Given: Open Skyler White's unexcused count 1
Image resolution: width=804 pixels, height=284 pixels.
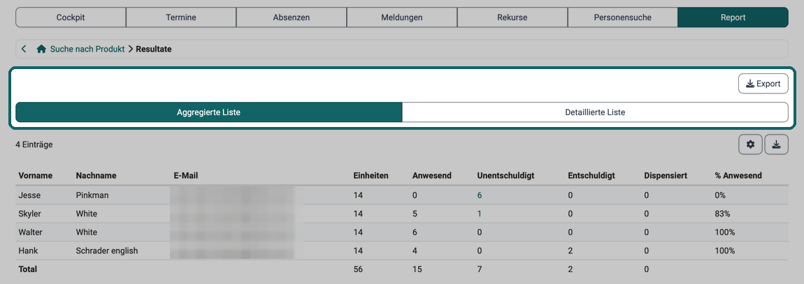Looking at the screenshot, I should (x=480, y=214).
